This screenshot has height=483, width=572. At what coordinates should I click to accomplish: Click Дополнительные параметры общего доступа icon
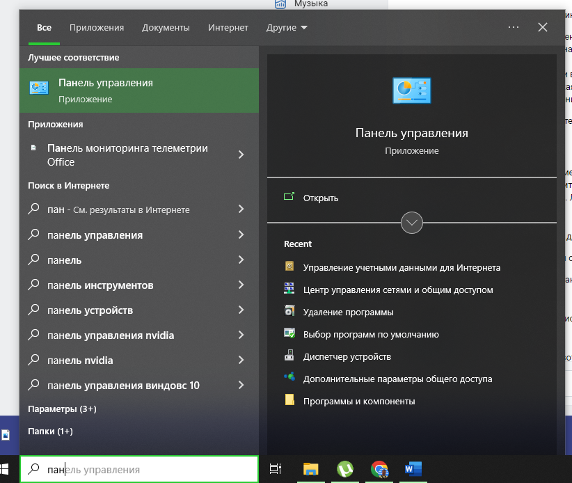click(289, 377)
